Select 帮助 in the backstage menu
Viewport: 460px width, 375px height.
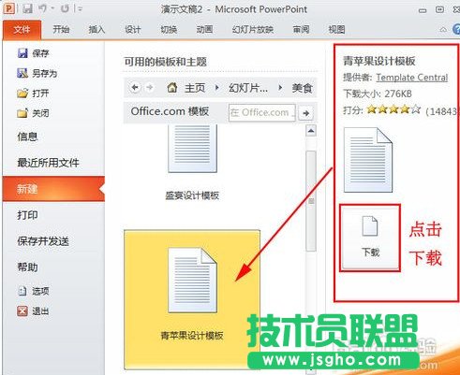pyautogui.click(x=27, y=267)
